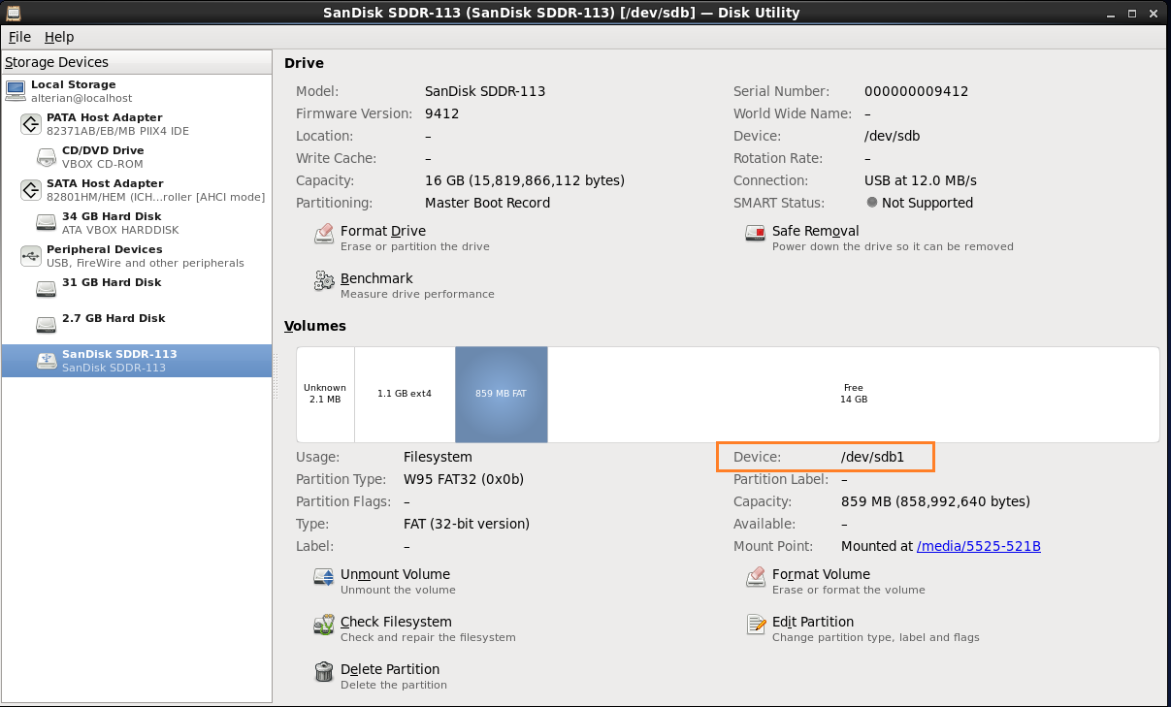
Task: Select the Free 14 GB space block
Action: pyautogui.click(x=854, y=394)
